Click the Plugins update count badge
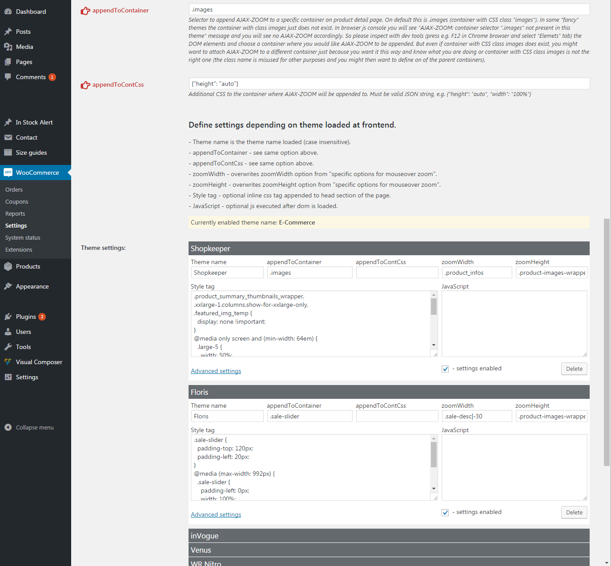The height and width of the screenshot is (566, 611). [x=42, y=317]
